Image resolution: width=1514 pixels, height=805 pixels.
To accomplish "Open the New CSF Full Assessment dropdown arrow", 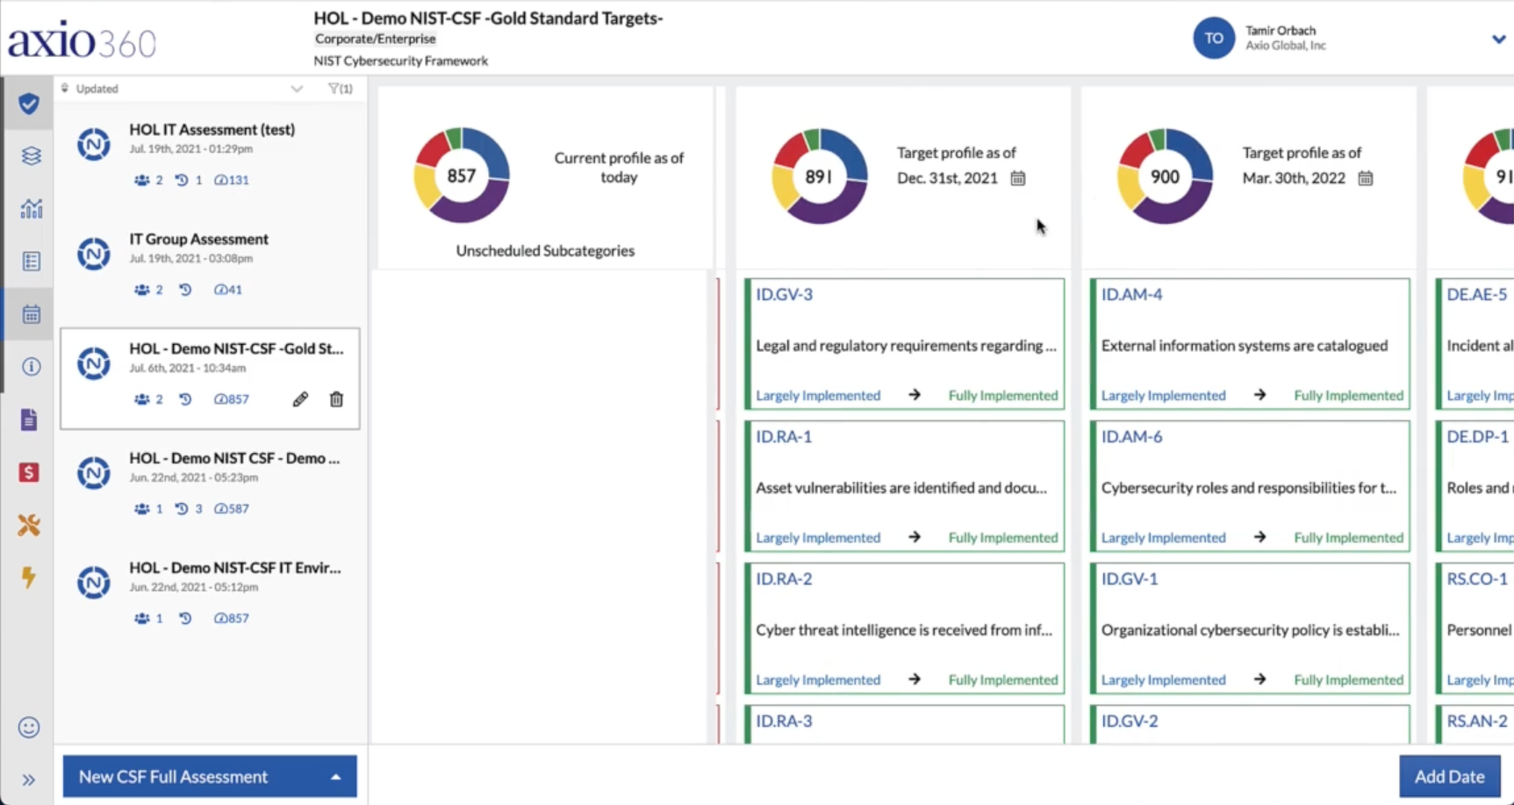I will [x=336, y=777].
